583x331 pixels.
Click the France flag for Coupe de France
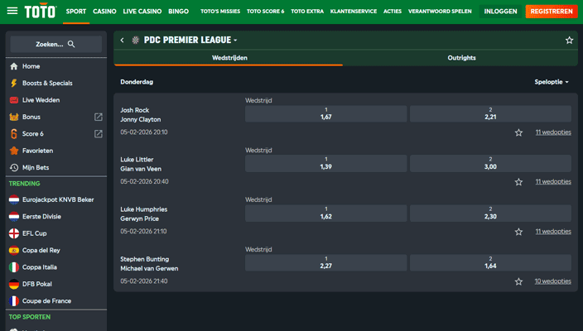click(x=14, y=301)
